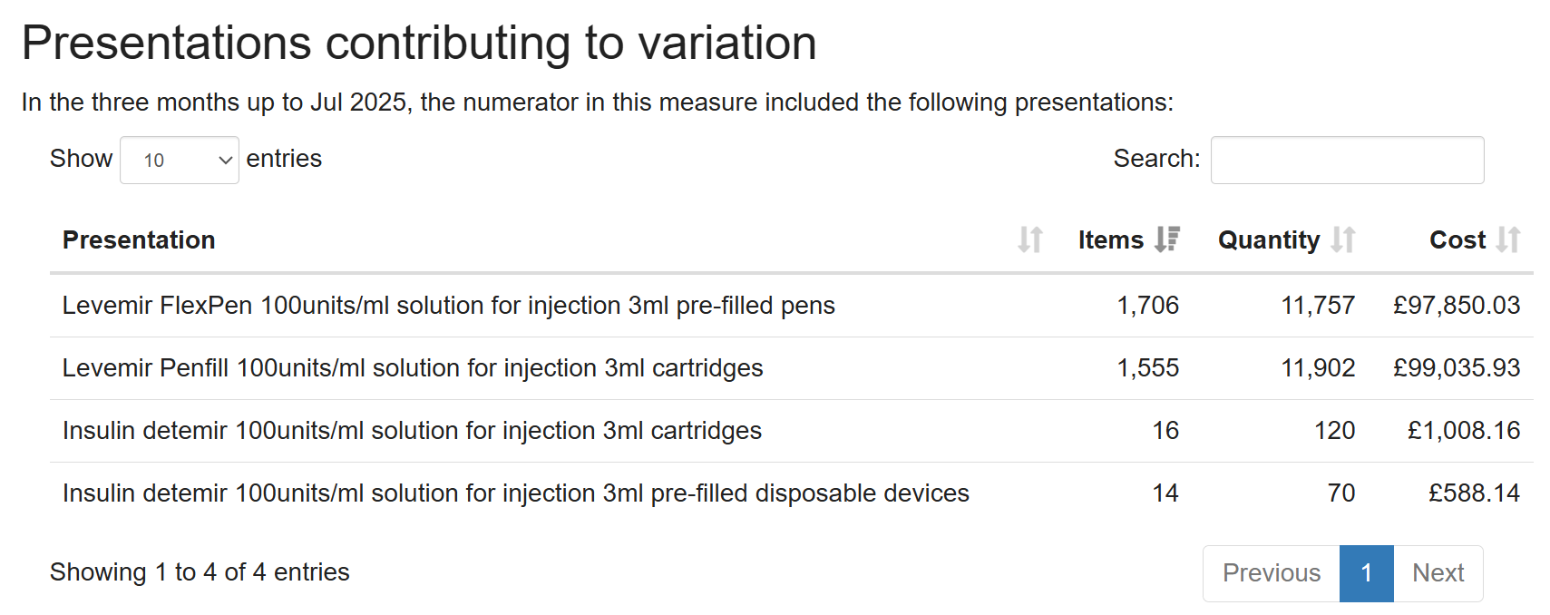Activate sorting arrows on Quantity header
Image resolution: width=1550 pixels, height=615 pixels.
click(x=1343, y=239)
